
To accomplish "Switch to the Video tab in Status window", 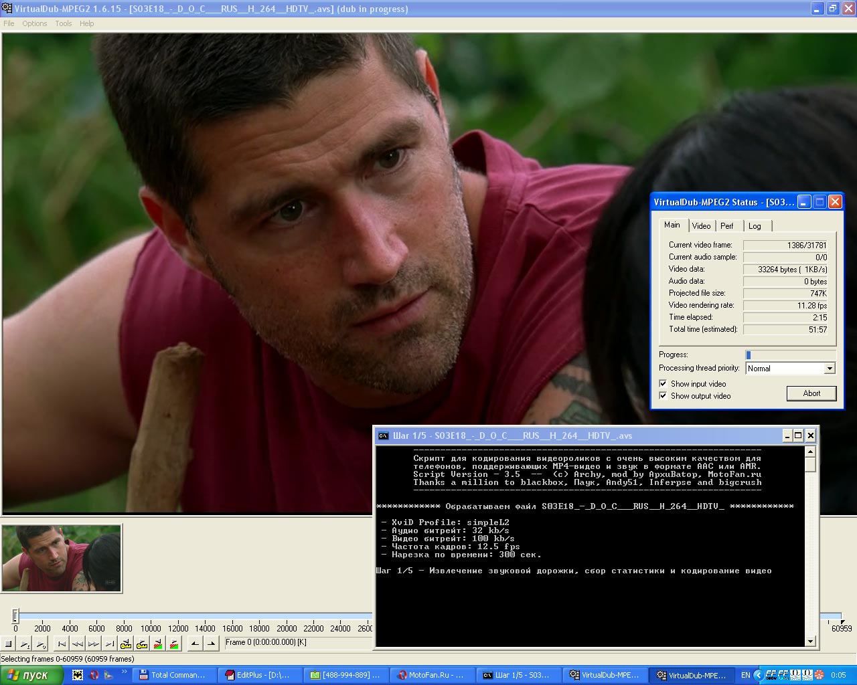I will click(702, 226).
